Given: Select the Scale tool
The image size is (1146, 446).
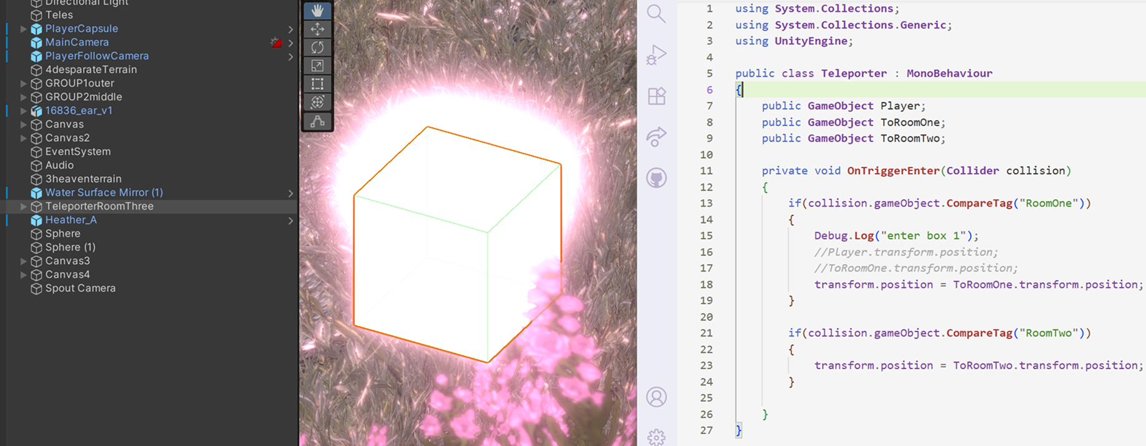Looking at the screenshot, I should pos(317,66).
